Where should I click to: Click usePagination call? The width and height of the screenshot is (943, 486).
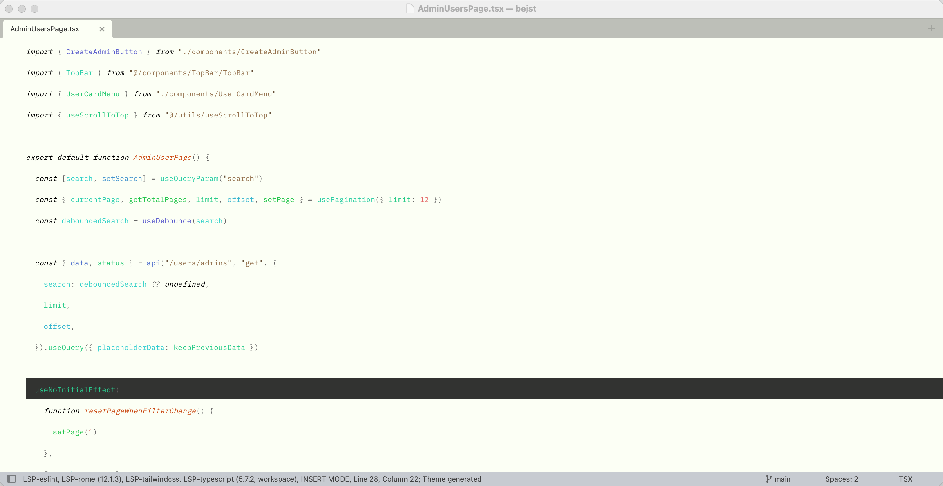[x=345, y=200]
